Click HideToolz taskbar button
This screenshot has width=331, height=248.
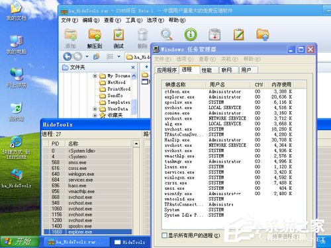point(130,242)
